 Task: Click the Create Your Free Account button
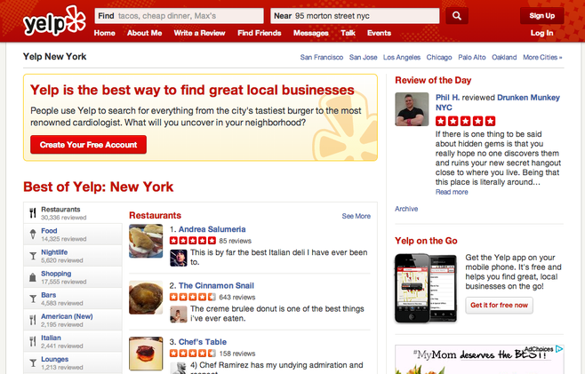pos(88,145)
